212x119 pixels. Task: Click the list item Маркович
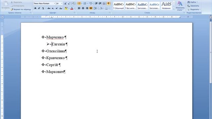tap(55, 72)
